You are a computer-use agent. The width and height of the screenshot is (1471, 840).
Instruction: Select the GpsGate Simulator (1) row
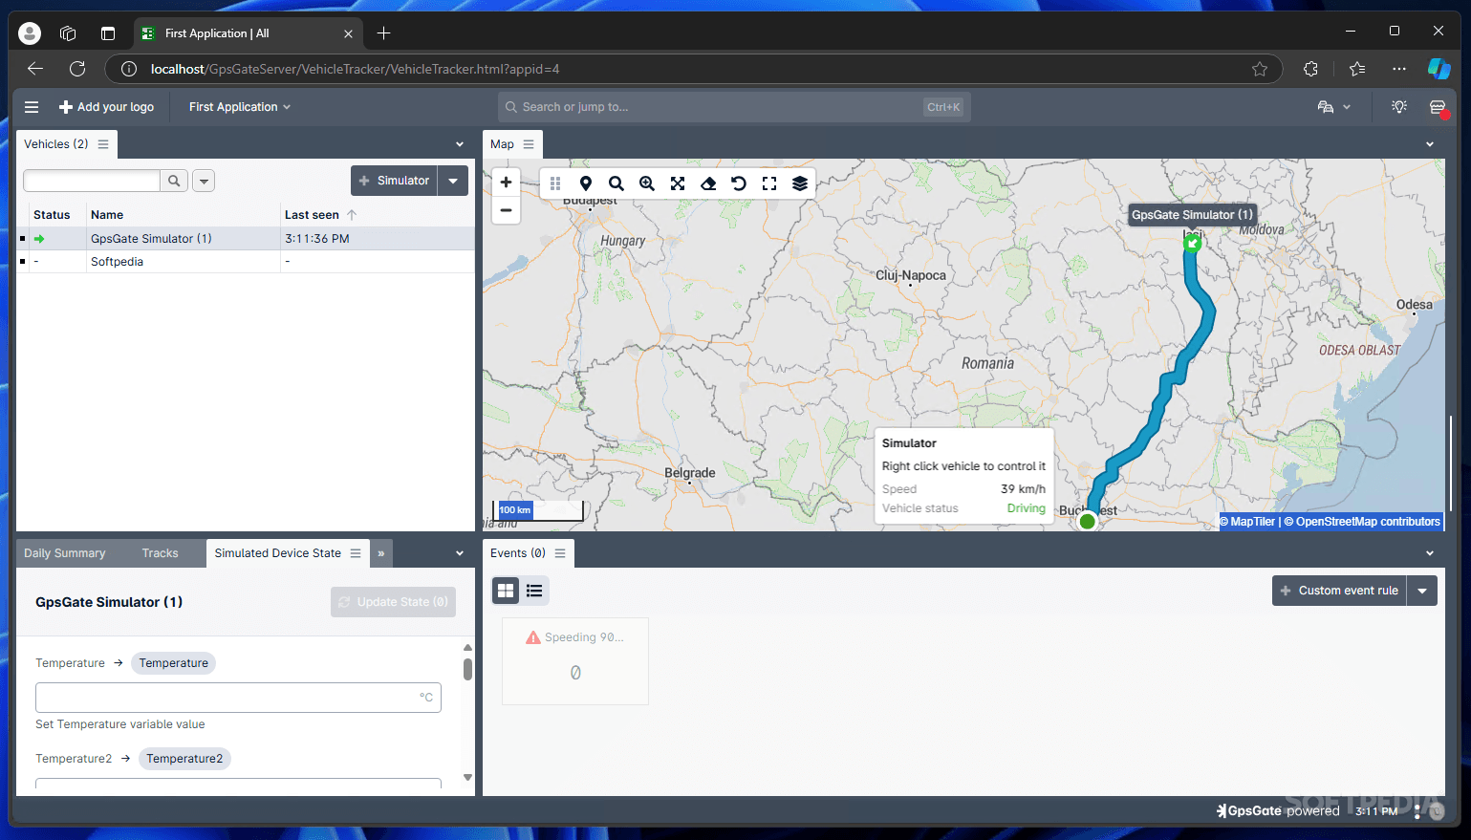[246, 239]
